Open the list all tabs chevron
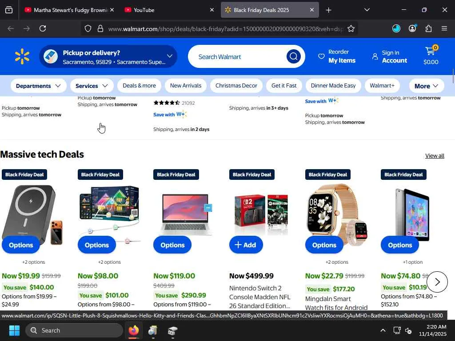Viewport: 455px width, 341px height. (x=367, y=10)
